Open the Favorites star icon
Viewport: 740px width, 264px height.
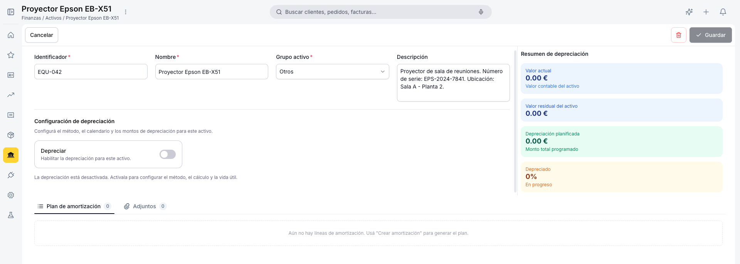pos(11,55)
